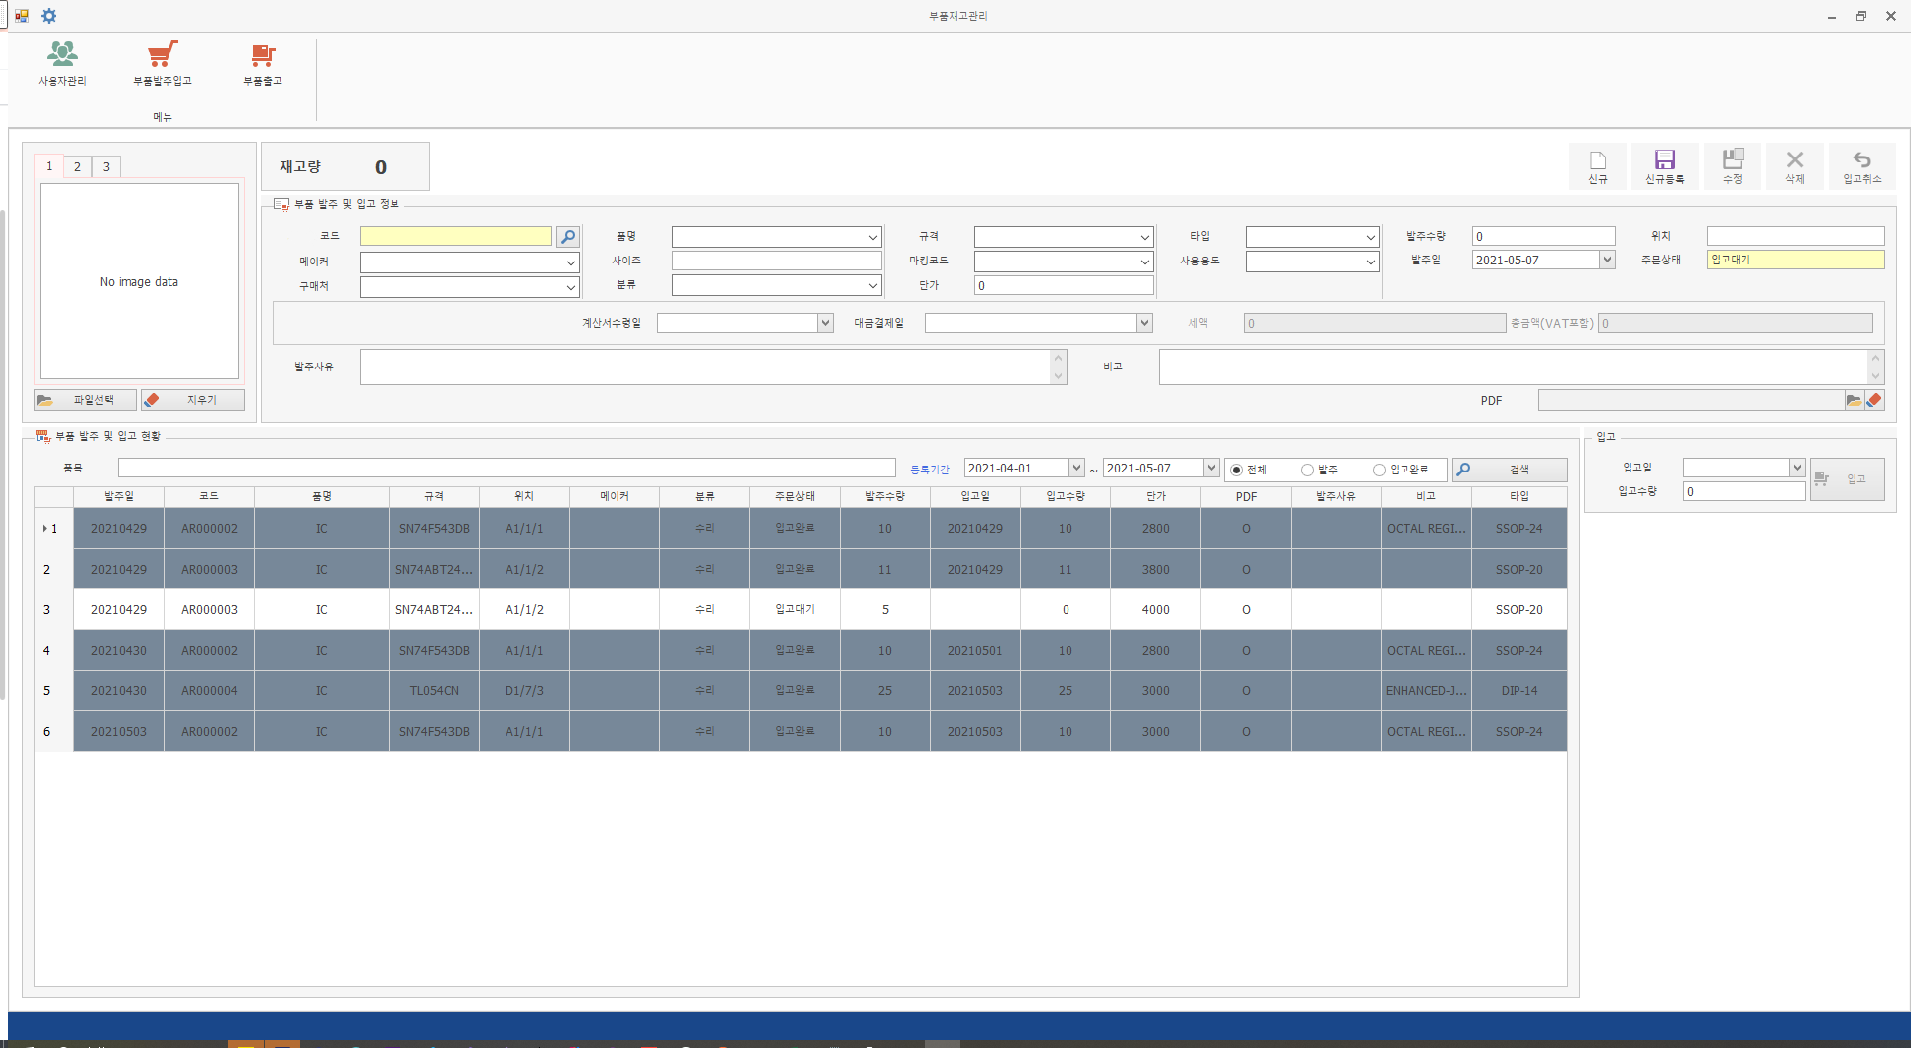Expand 품명 combo box
The height and width of the screenshot is (1048, 1911).
coord(872,237)
